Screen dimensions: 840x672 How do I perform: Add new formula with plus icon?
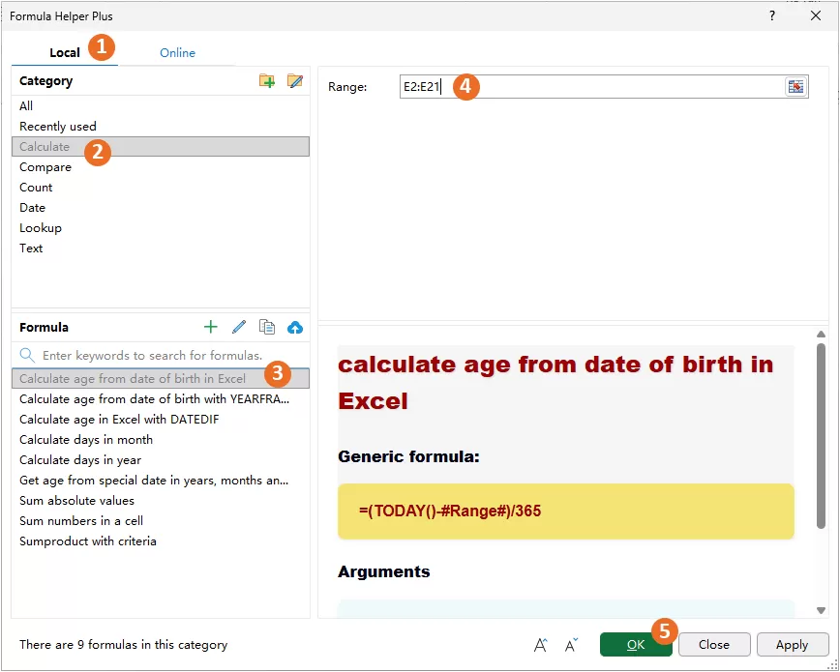[x=211, y=327]
